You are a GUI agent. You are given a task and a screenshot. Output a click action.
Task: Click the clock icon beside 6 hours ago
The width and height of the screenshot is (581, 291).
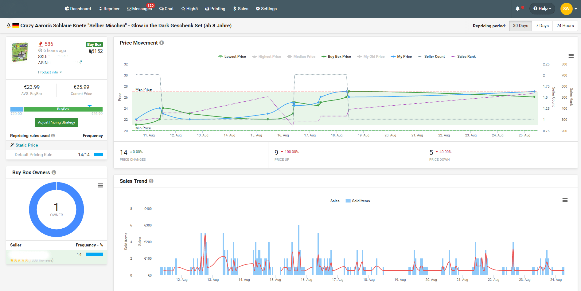[x=40, y=50]
